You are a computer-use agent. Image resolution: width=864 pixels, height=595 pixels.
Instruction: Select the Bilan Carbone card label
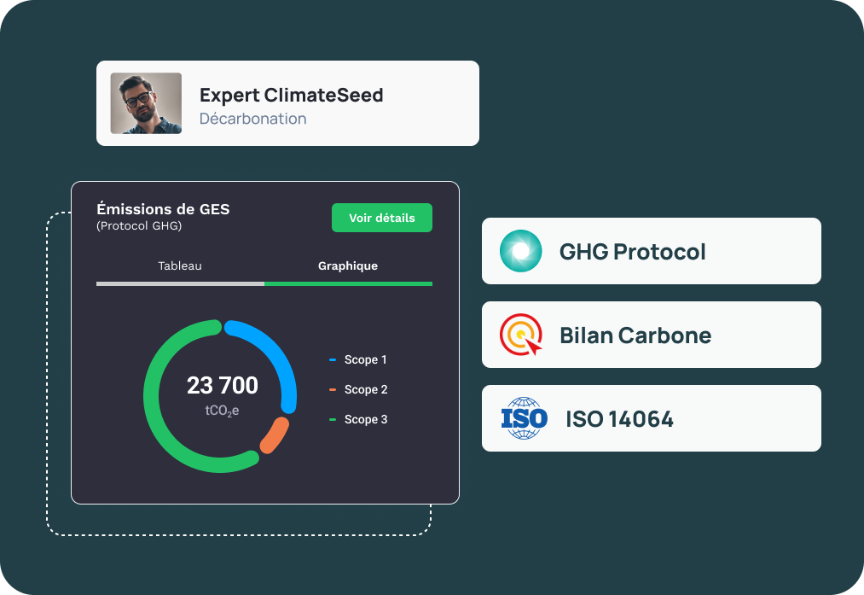pyautogui.click(x=635, y=335)
